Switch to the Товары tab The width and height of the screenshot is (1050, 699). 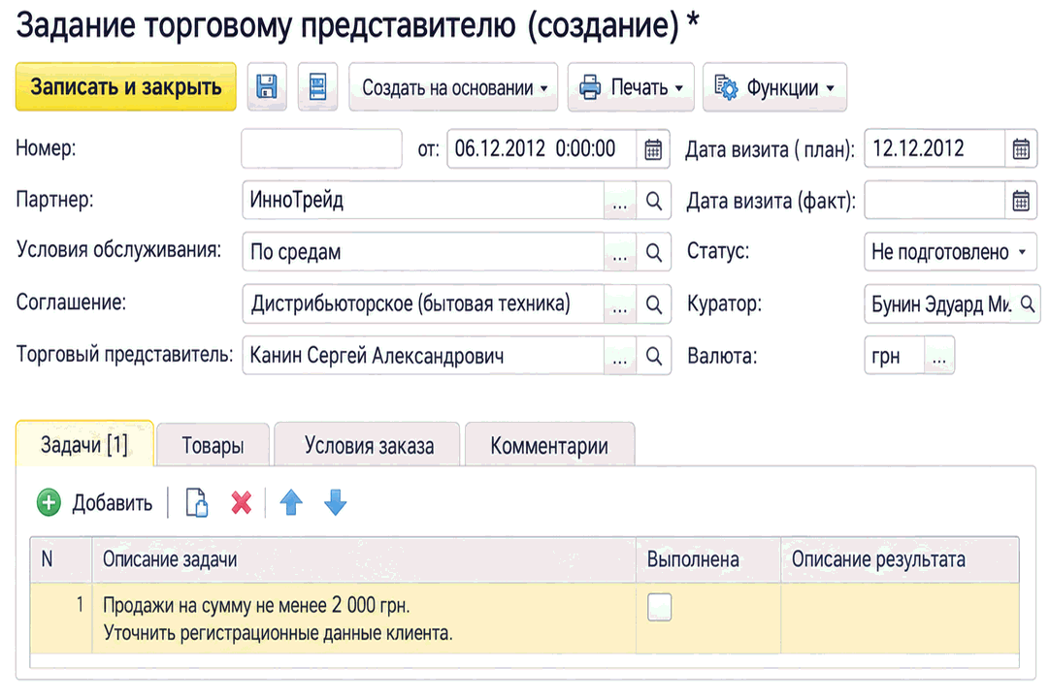click(213, 446)
